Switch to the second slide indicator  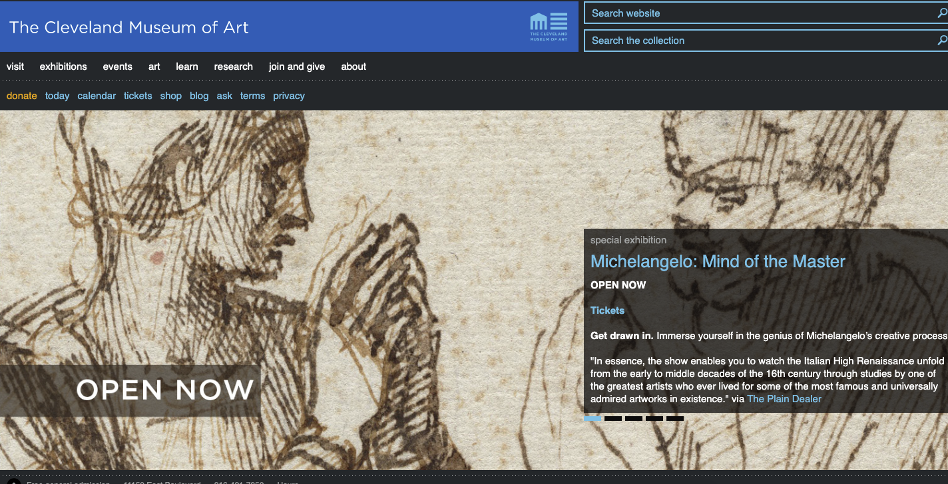tap(613, 418)
